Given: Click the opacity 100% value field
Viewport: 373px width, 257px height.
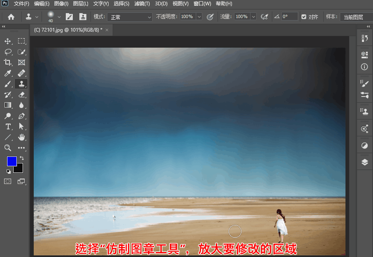Looking at the screenshot, I should [x=188, y=16].
